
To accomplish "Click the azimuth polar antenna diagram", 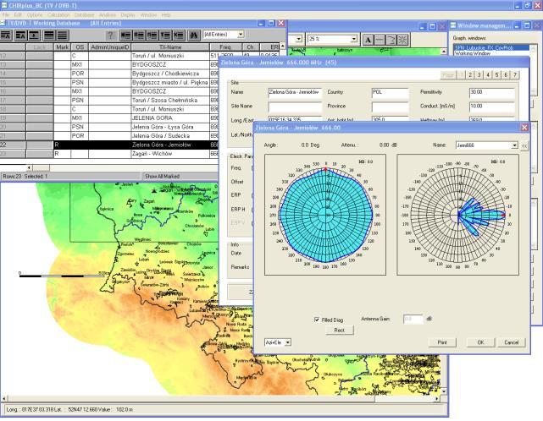I will [x=325, y=215].
